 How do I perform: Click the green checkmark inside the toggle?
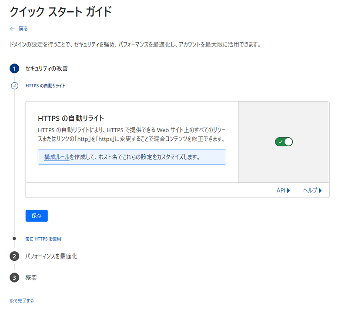click(x=281, y=142)
